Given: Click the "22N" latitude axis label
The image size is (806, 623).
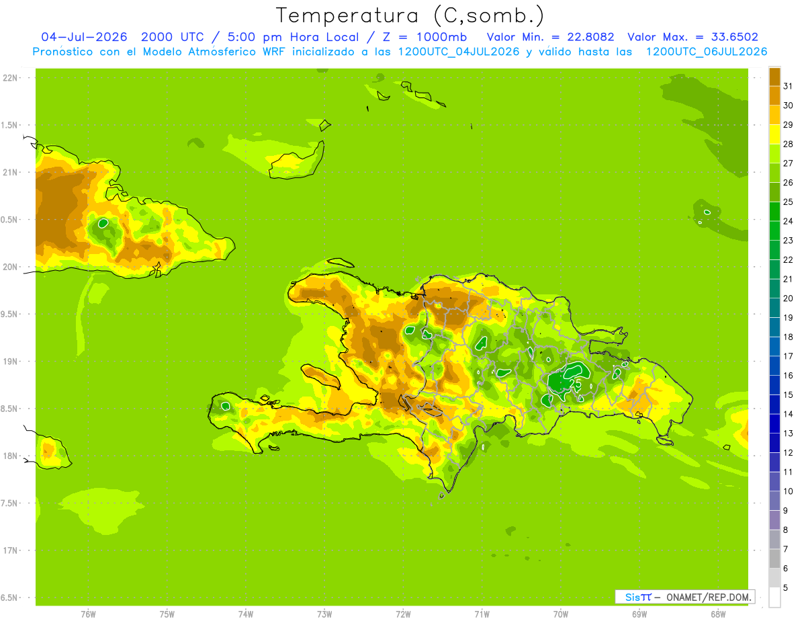Looking at the screenshot, I should (9, 77).
